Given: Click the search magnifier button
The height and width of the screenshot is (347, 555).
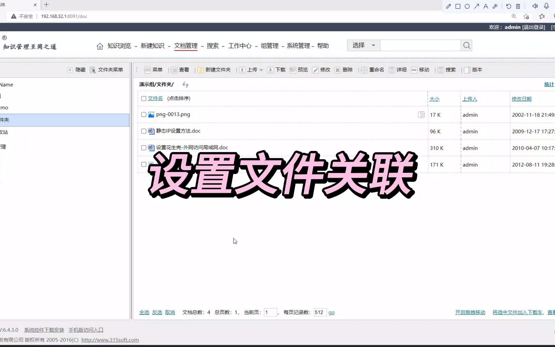Looking at the screenshot, I should click(x=466, y=46).
